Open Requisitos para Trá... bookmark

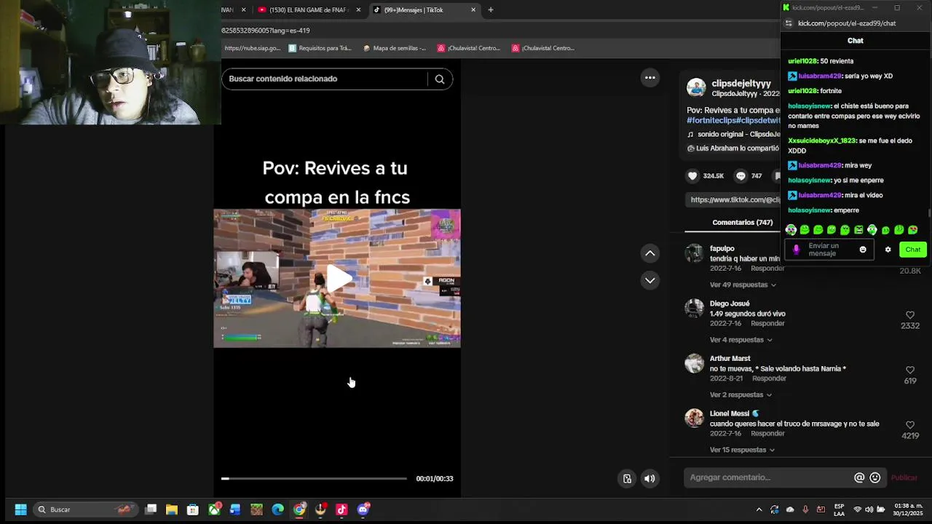coord(320,48)
